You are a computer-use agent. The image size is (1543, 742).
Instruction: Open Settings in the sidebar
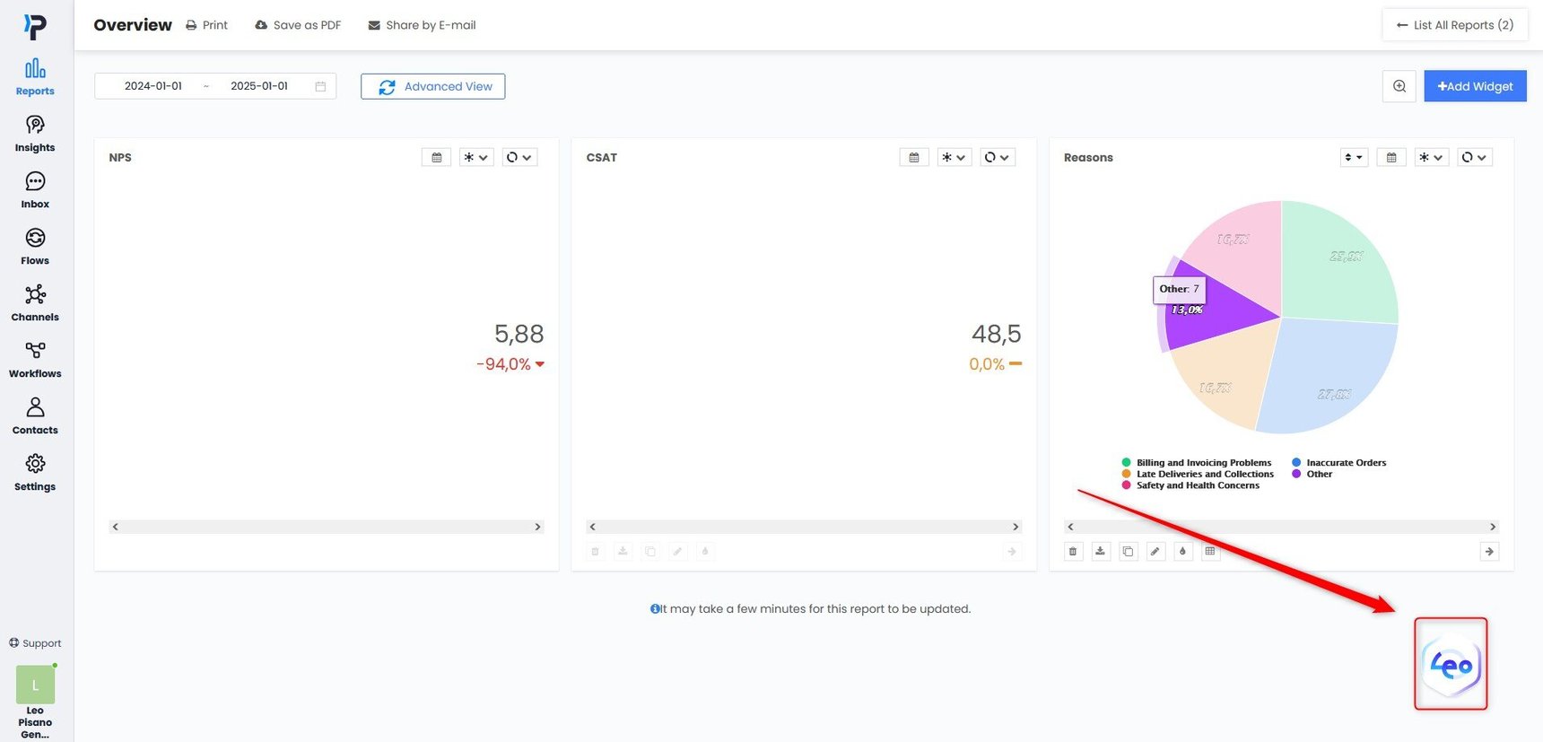(x=35, y=473)
